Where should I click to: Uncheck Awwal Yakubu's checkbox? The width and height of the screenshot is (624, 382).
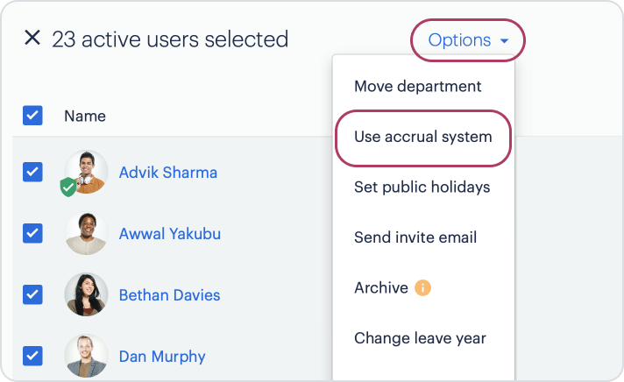click(32, 233)
